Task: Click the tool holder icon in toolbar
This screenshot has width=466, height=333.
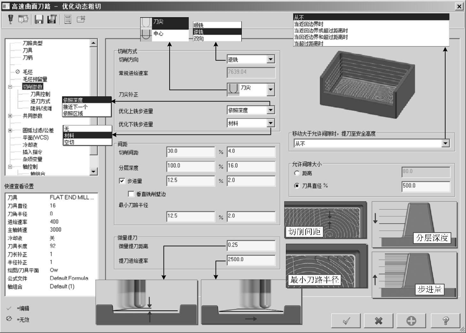Action: (11, 19)
